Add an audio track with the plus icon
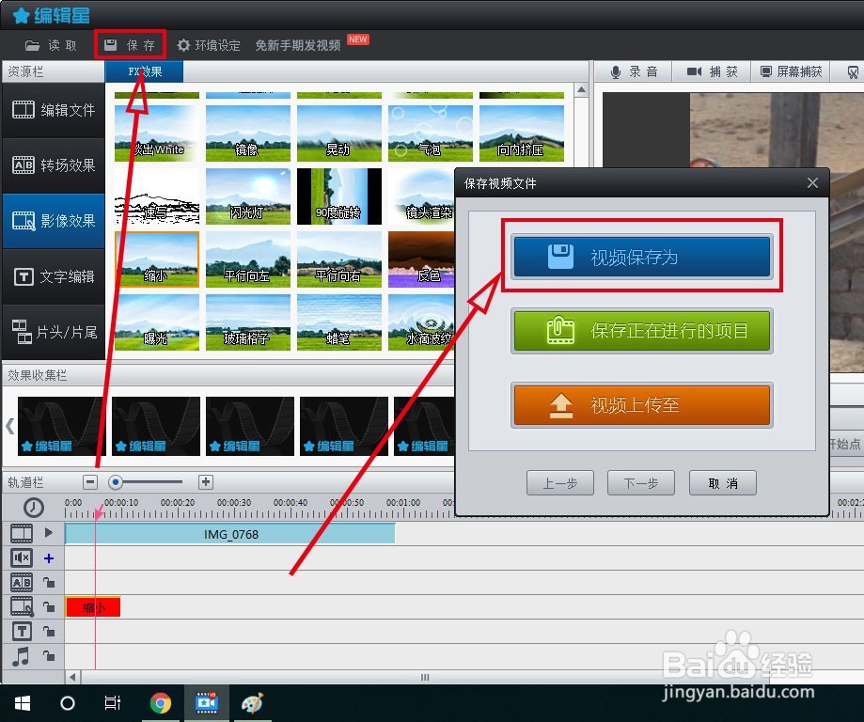The image size is (864, 722). [x=49, y=558]
